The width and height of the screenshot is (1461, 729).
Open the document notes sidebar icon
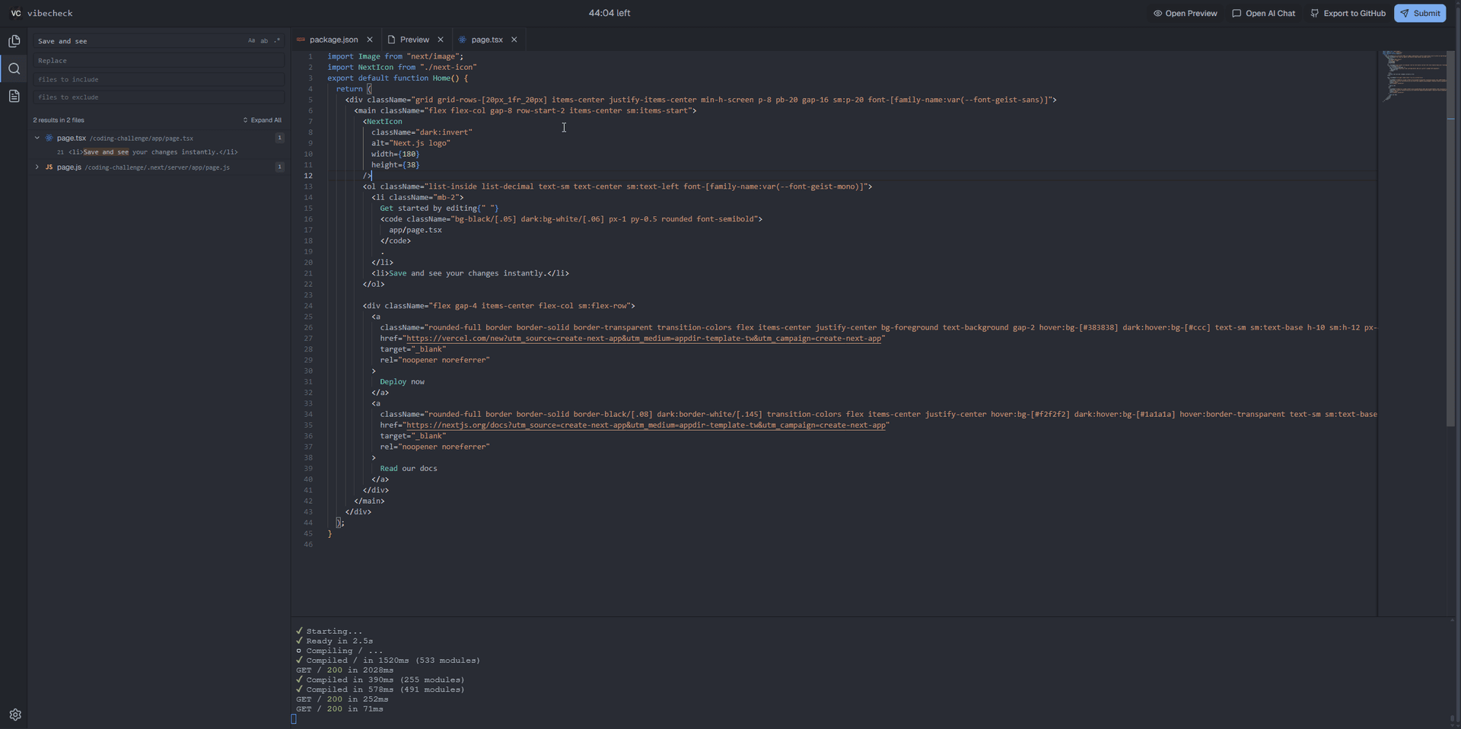pos(14,96)
